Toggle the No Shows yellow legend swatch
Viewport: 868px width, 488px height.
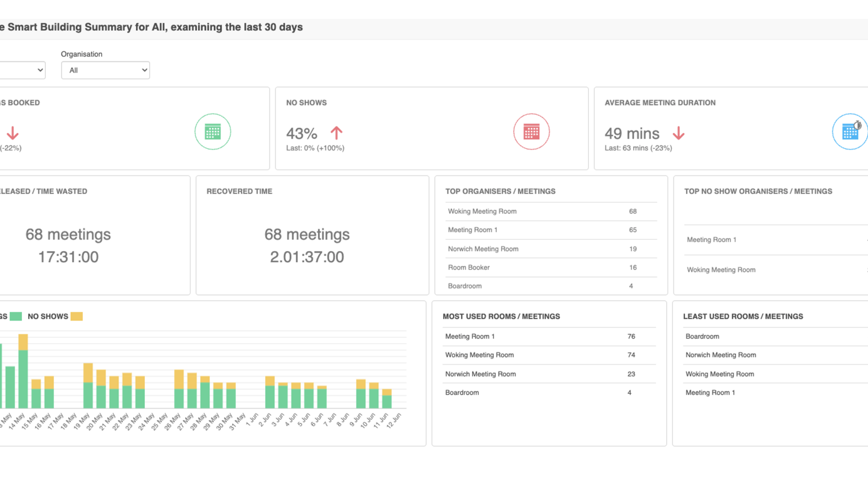pyautogui.click(x=76, y=316)
